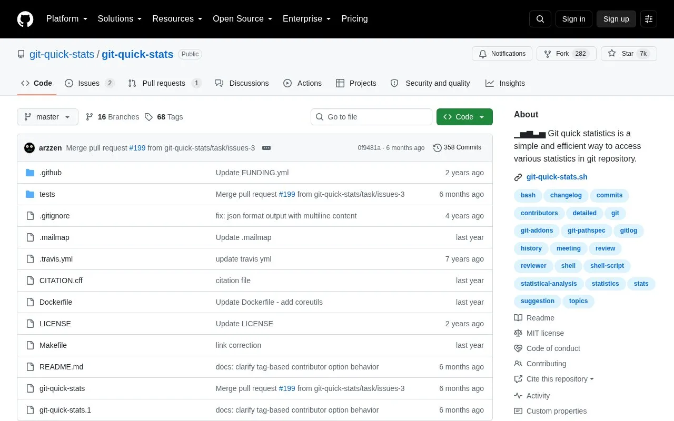Click the ellipsis commit message expander

266,148
